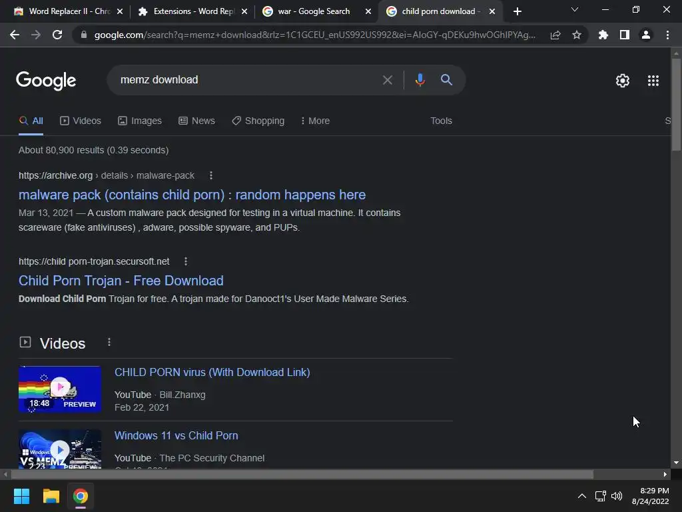The height and width of the screenshot is (512, 682).
Task: Open the Bill.Zhanxg YouTube video title link
Action: (212, 373)
